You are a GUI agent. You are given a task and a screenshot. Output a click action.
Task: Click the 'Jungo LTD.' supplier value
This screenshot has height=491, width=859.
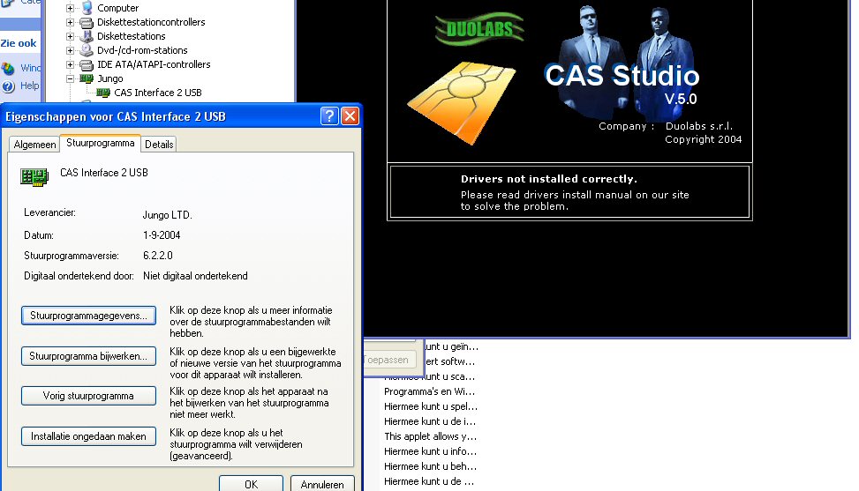click(168, 215)
